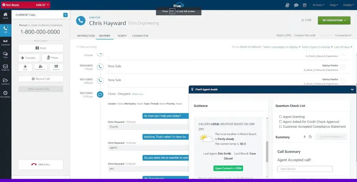
Task: Open the Oakley user menu
Action: tap(348, 5)
